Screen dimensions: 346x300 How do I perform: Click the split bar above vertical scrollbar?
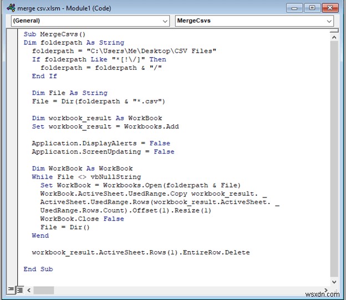coord(334,31)
